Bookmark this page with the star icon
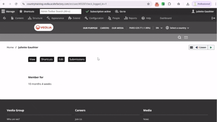Image resolution: width=217 pixels, height=122 pixels. 148,4
